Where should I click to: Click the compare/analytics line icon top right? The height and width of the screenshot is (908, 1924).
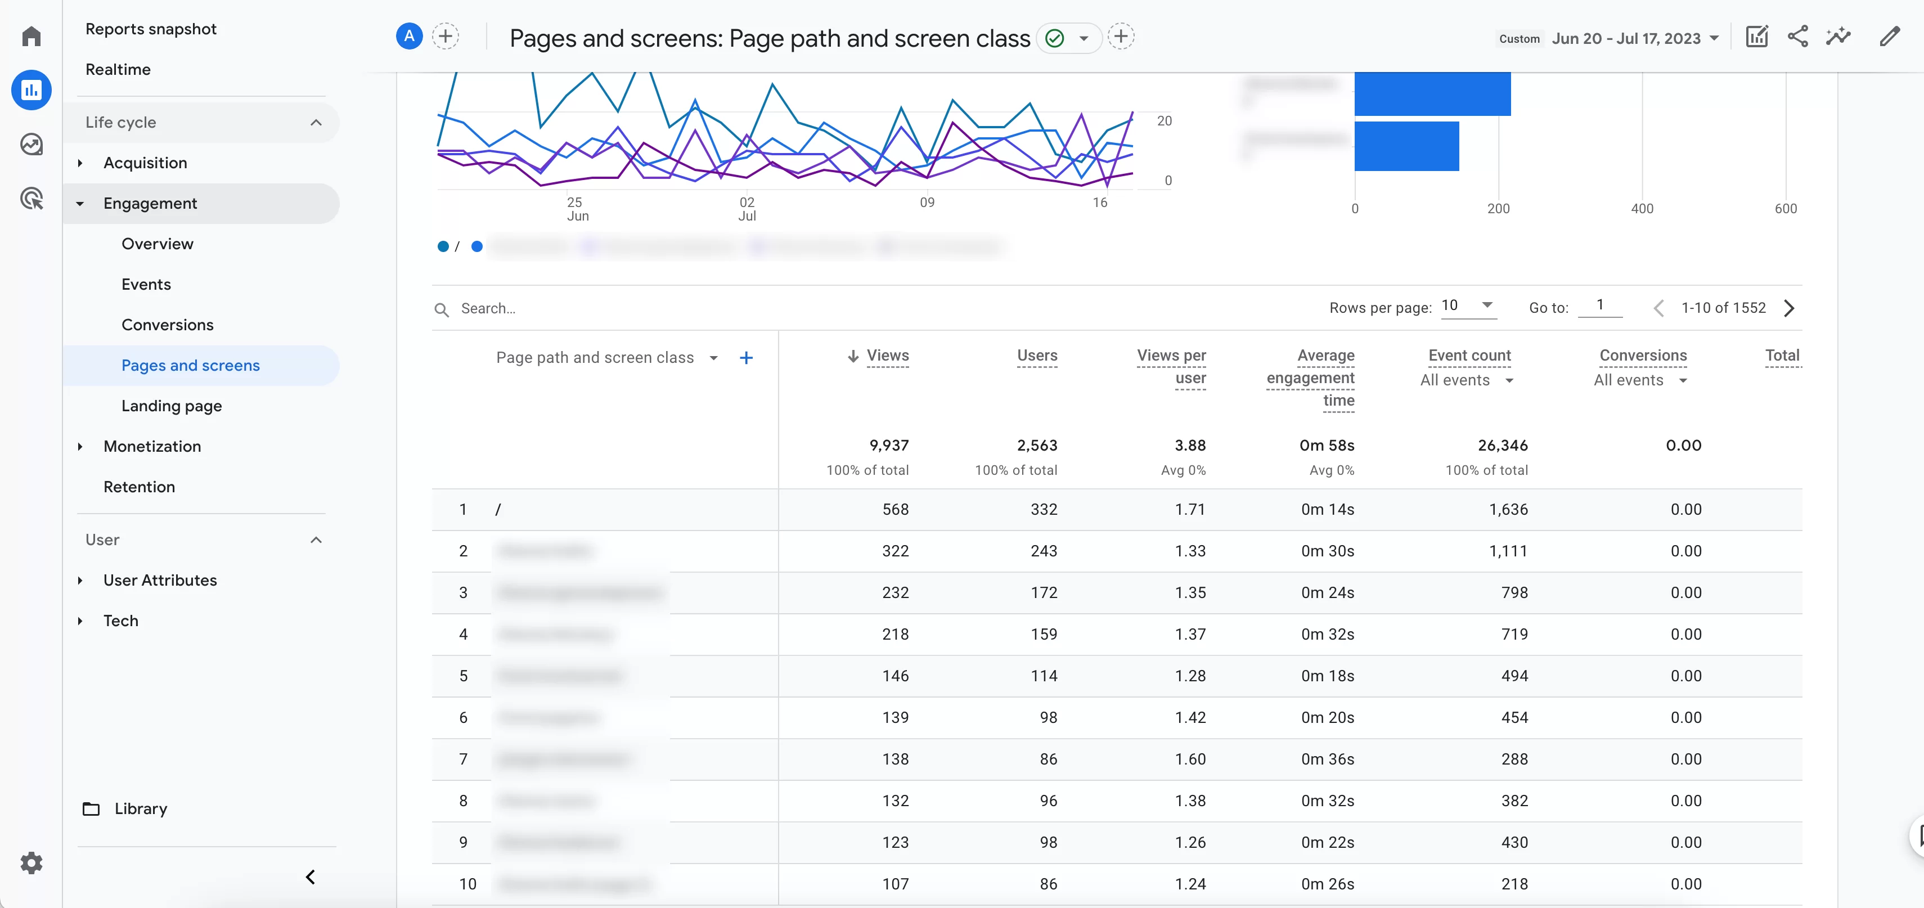coord(1841,37)
